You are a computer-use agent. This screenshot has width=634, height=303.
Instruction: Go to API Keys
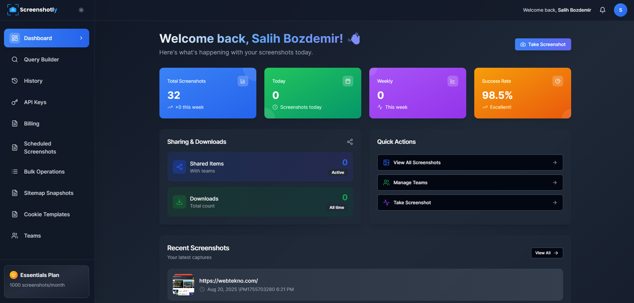point(46,102)
